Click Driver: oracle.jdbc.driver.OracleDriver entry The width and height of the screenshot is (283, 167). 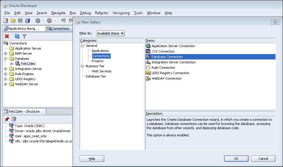pyautogui.click(x=43, y=131)
